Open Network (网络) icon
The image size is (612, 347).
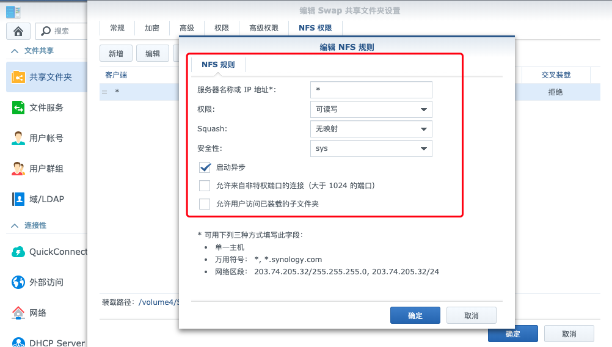coord(18,312)
